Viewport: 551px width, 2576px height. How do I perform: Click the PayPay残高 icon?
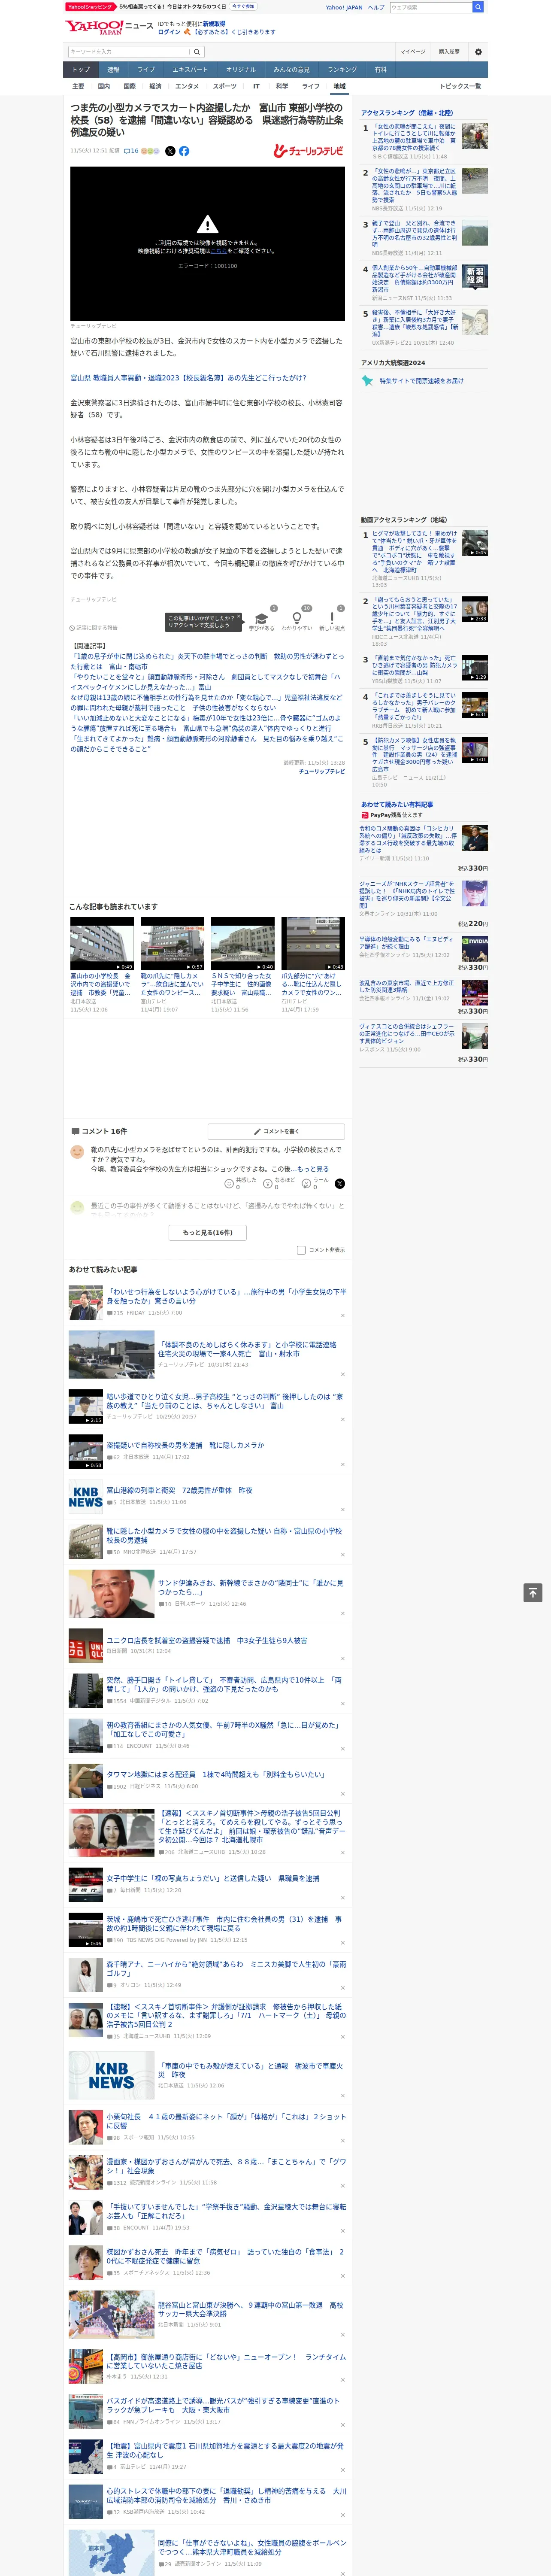(365, 815)
